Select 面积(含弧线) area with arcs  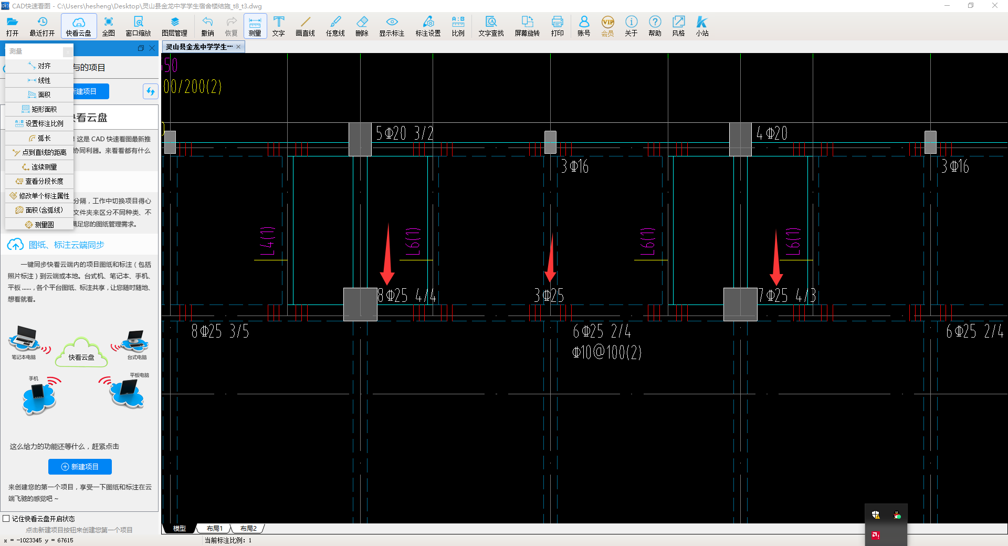click(39, 210)
